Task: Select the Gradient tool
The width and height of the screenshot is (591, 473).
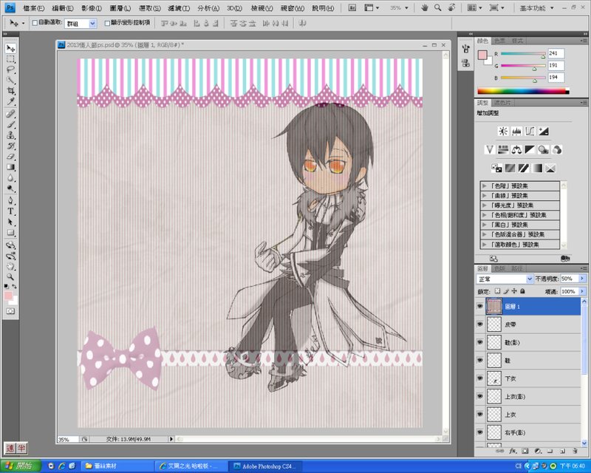Action: tap(10, 167)
